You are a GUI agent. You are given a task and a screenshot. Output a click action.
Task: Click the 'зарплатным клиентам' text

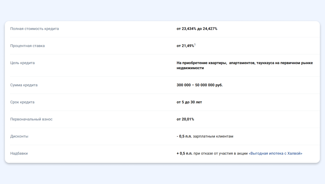pos(213,136)
